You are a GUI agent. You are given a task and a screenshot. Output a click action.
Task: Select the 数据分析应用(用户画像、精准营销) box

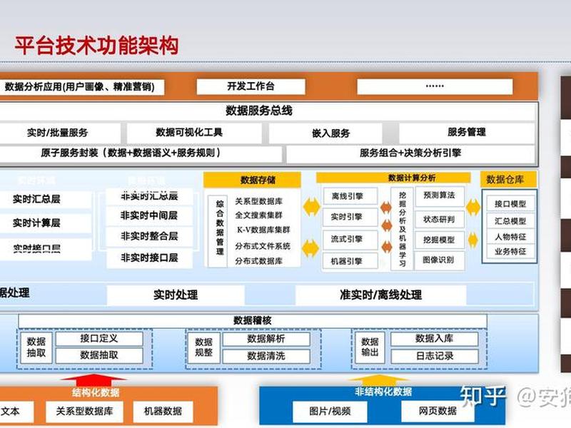(x=81, y=87)
